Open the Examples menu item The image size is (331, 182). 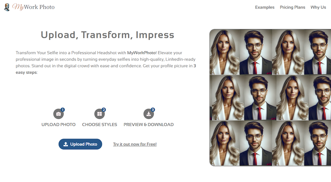pyautogui.click(x=265, y=7)
